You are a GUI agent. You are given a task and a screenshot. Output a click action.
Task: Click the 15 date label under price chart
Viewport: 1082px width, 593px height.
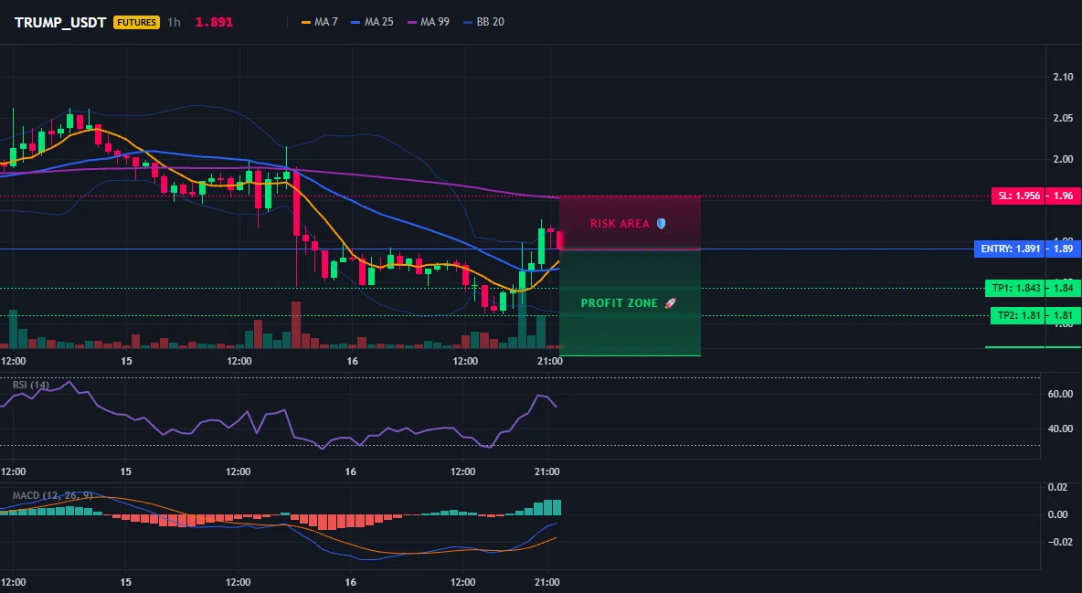(x=126, y=361)
